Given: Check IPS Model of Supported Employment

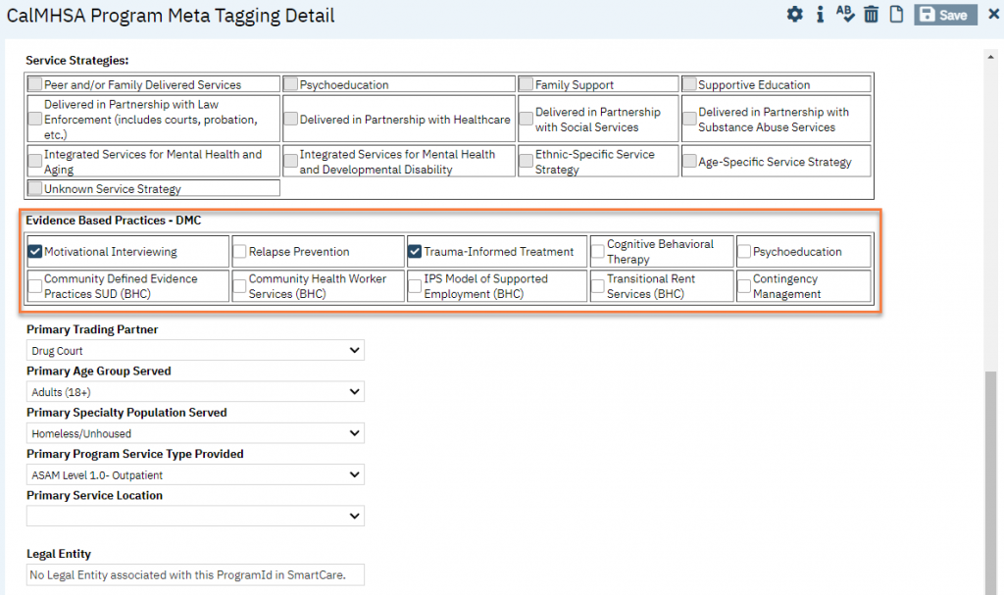Looking at the screenshot, I should [415, 285].
